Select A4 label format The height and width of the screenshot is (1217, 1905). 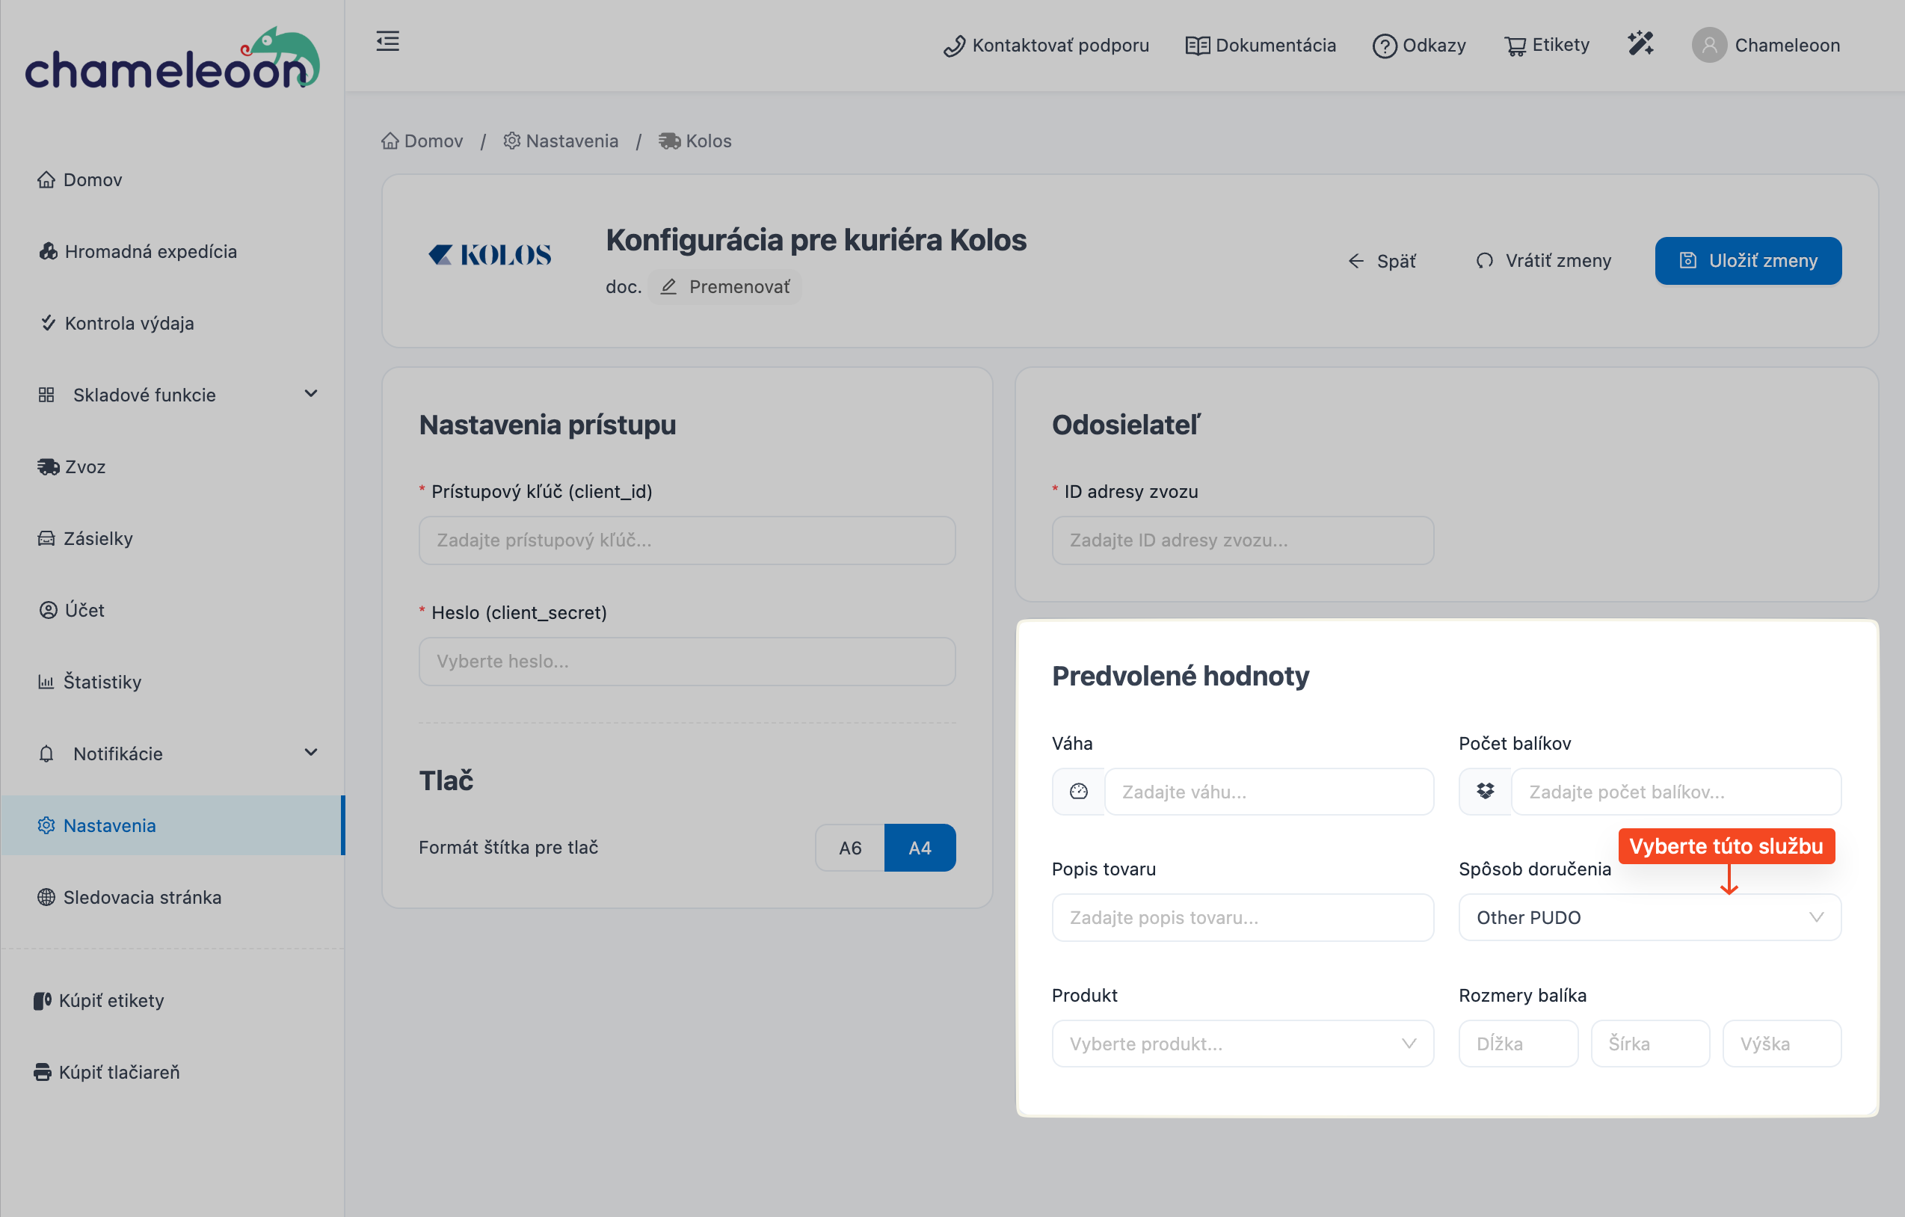coord(920,848)
